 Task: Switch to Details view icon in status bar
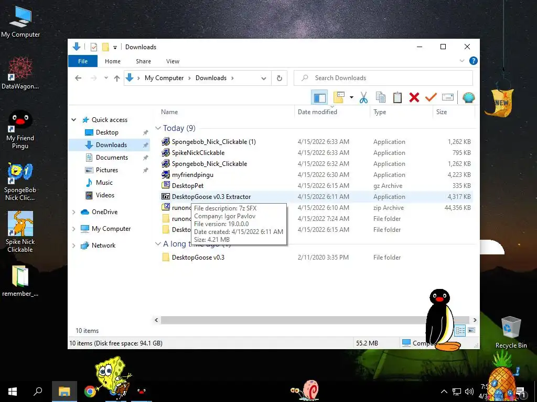(460, 330)
